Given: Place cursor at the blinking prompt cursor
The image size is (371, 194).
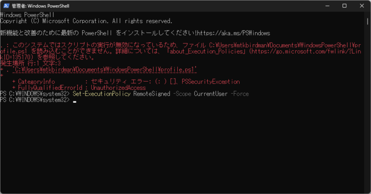Looking at the screenshot, I should [x=75, y=102].
